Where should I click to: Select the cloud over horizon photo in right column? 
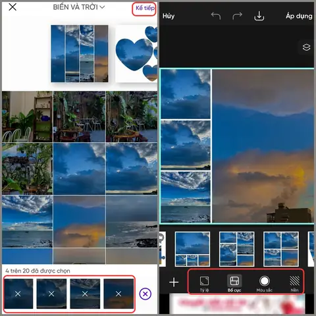[132, 169]
